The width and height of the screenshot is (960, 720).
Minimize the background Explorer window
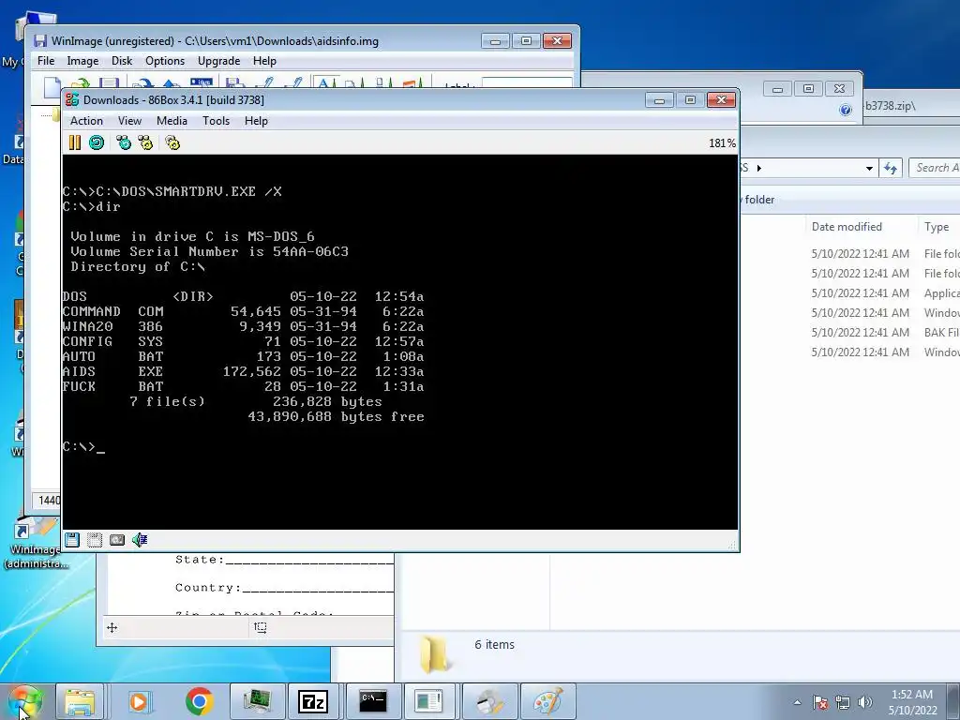777,89
